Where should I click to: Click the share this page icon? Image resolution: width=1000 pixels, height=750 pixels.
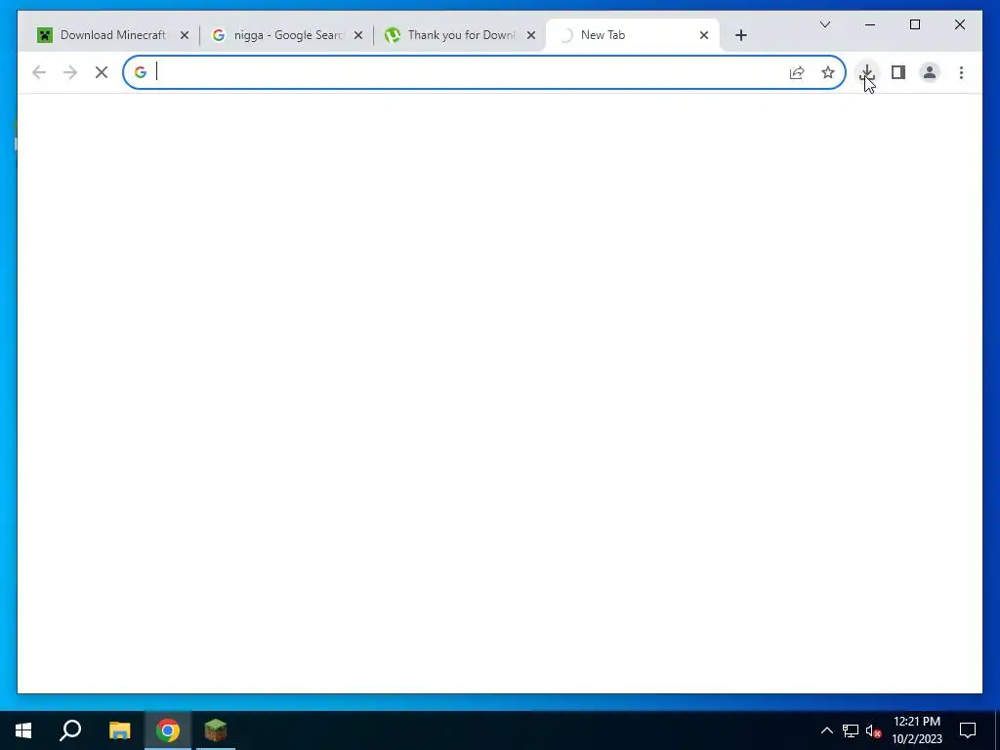click(x=797, y=72)
